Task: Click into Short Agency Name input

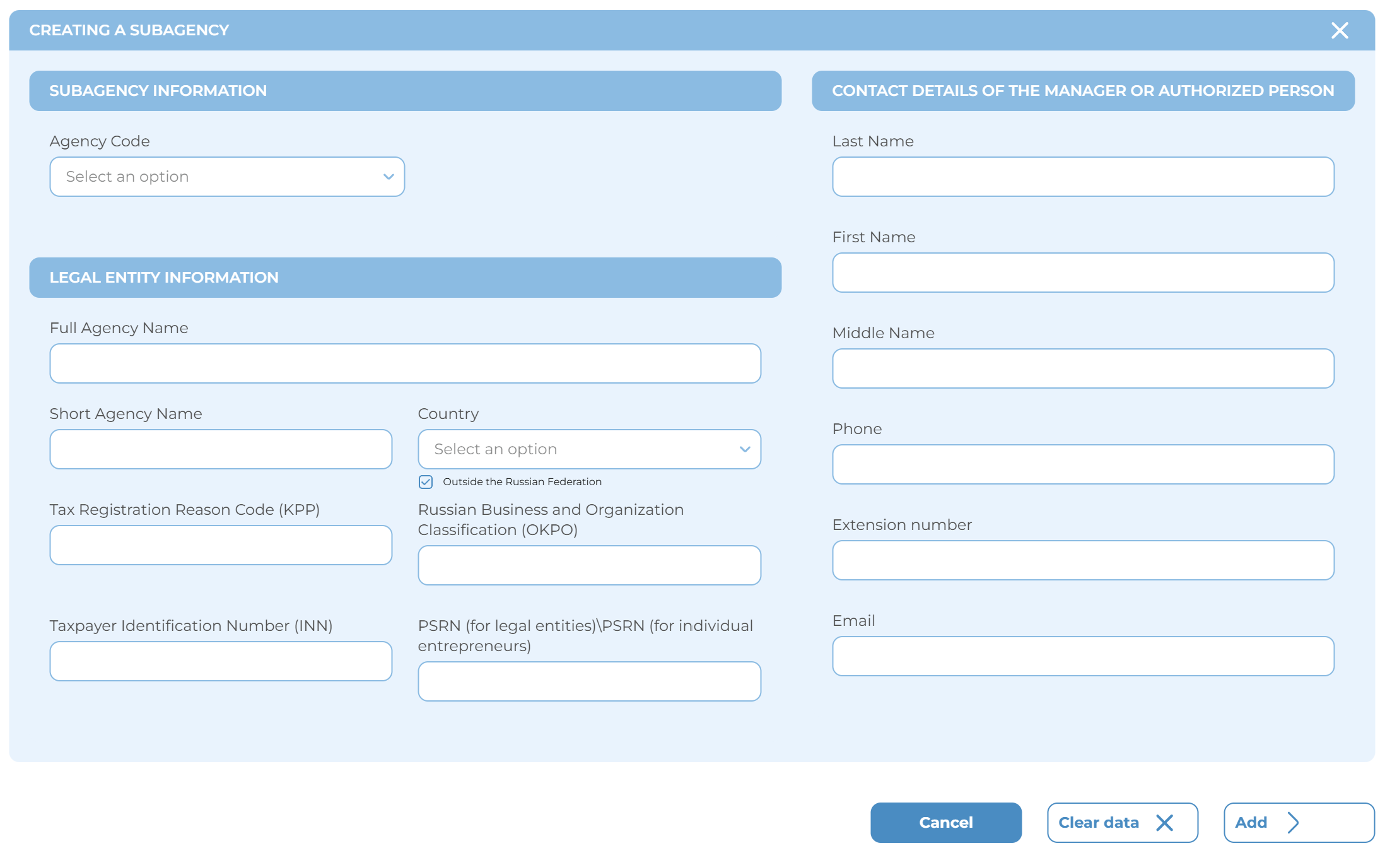Action: pyautogui.click(x=221, y=449)
